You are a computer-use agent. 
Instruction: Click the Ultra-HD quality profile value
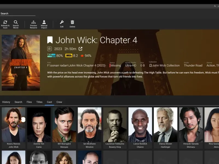pyautogui.click(x=131, y=65)
